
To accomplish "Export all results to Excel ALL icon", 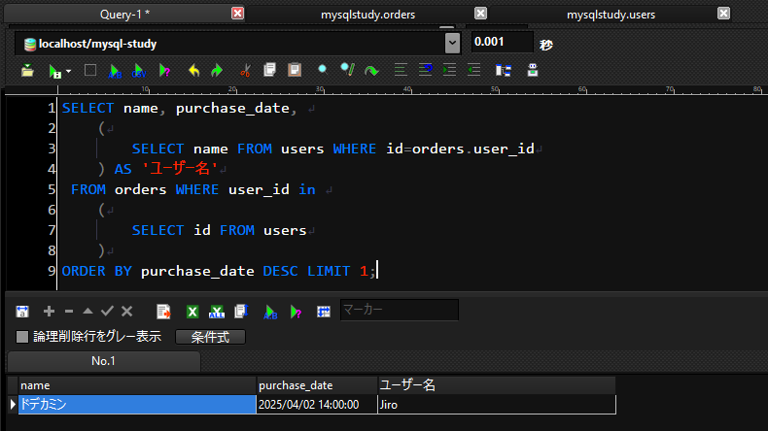I will tap(217, 312).
